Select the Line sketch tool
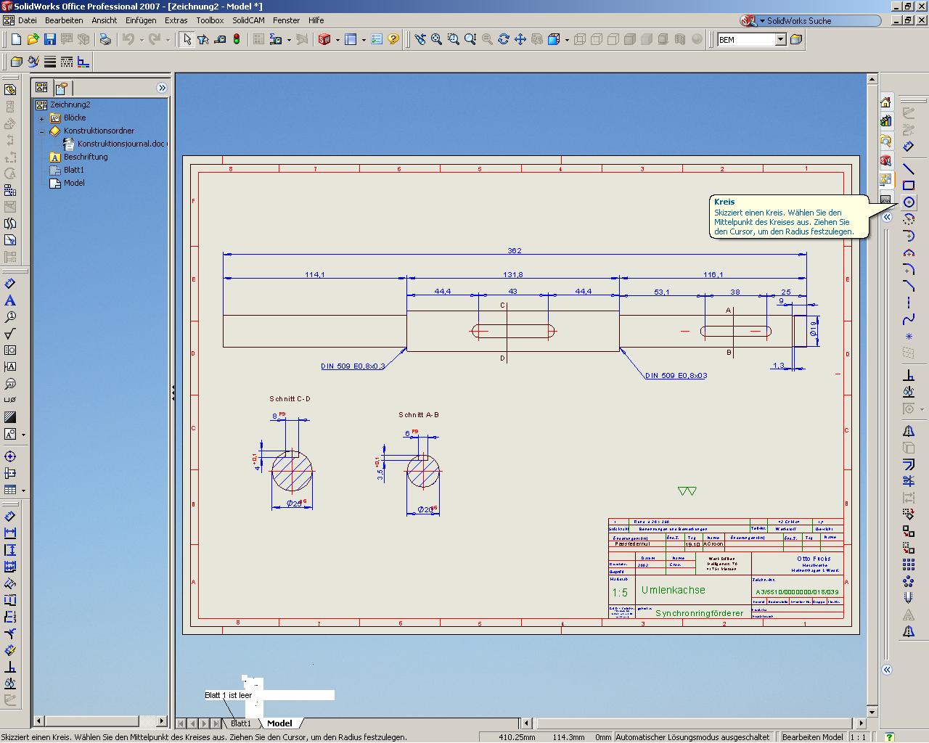Image resolution: width=929 pixels, height=743 pixels. (x=909, y=169)
